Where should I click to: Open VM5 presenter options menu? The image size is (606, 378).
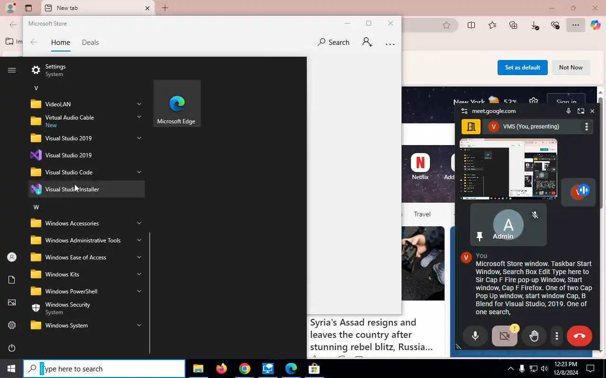[586, 127]
